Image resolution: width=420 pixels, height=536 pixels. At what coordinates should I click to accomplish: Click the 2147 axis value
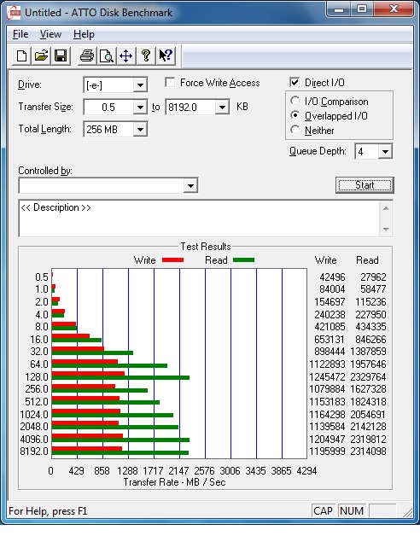178,471
